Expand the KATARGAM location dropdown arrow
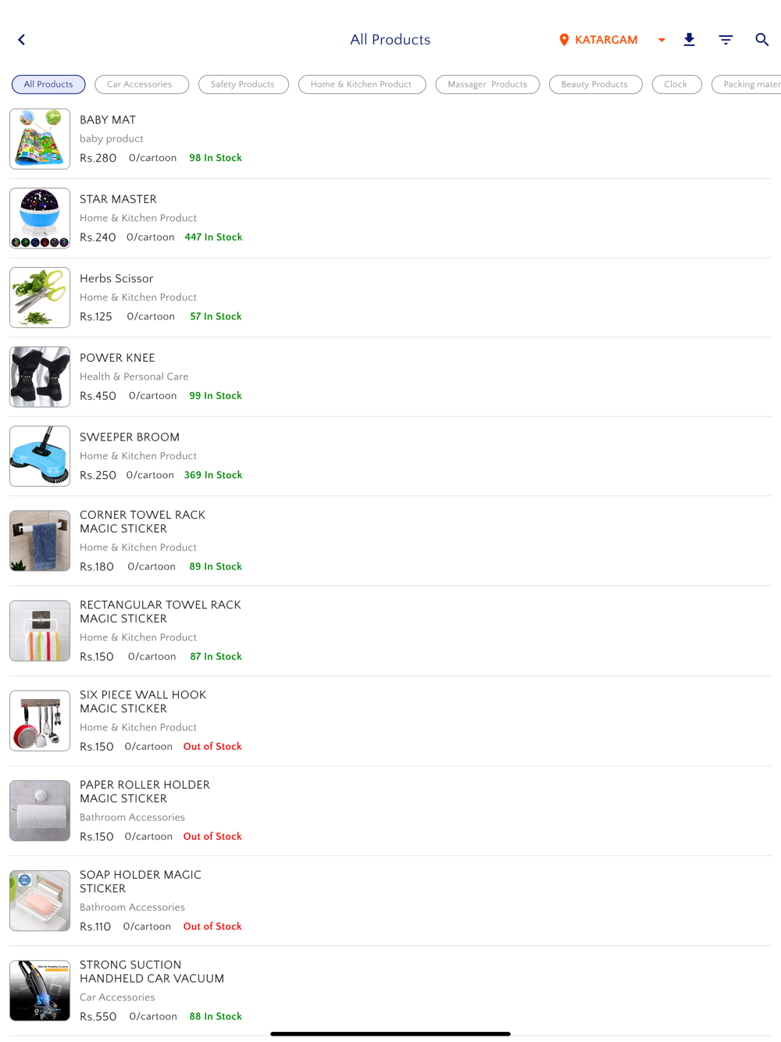The image size is (781, 1042). [x=662, y=40]
